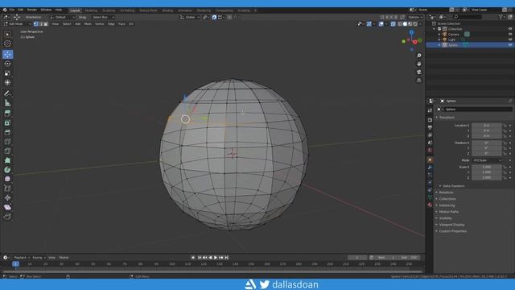Viewport: 515px width, 290px height.
Task: Click the viewport zoom magnifier icon
Action: (x=418, y=56)
